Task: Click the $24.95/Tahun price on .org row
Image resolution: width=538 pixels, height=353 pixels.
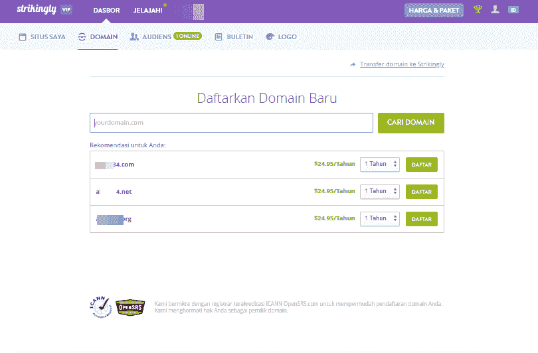Action: 334,218
